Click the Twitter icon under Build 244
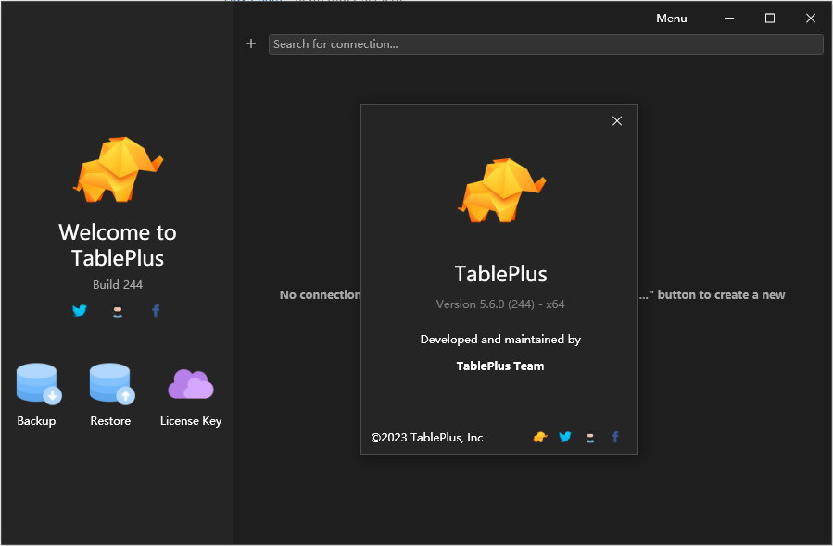 tap(79, 310)
